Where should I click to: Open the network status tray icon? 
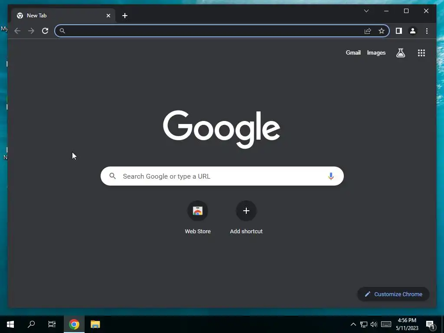[x=364, y=324]
